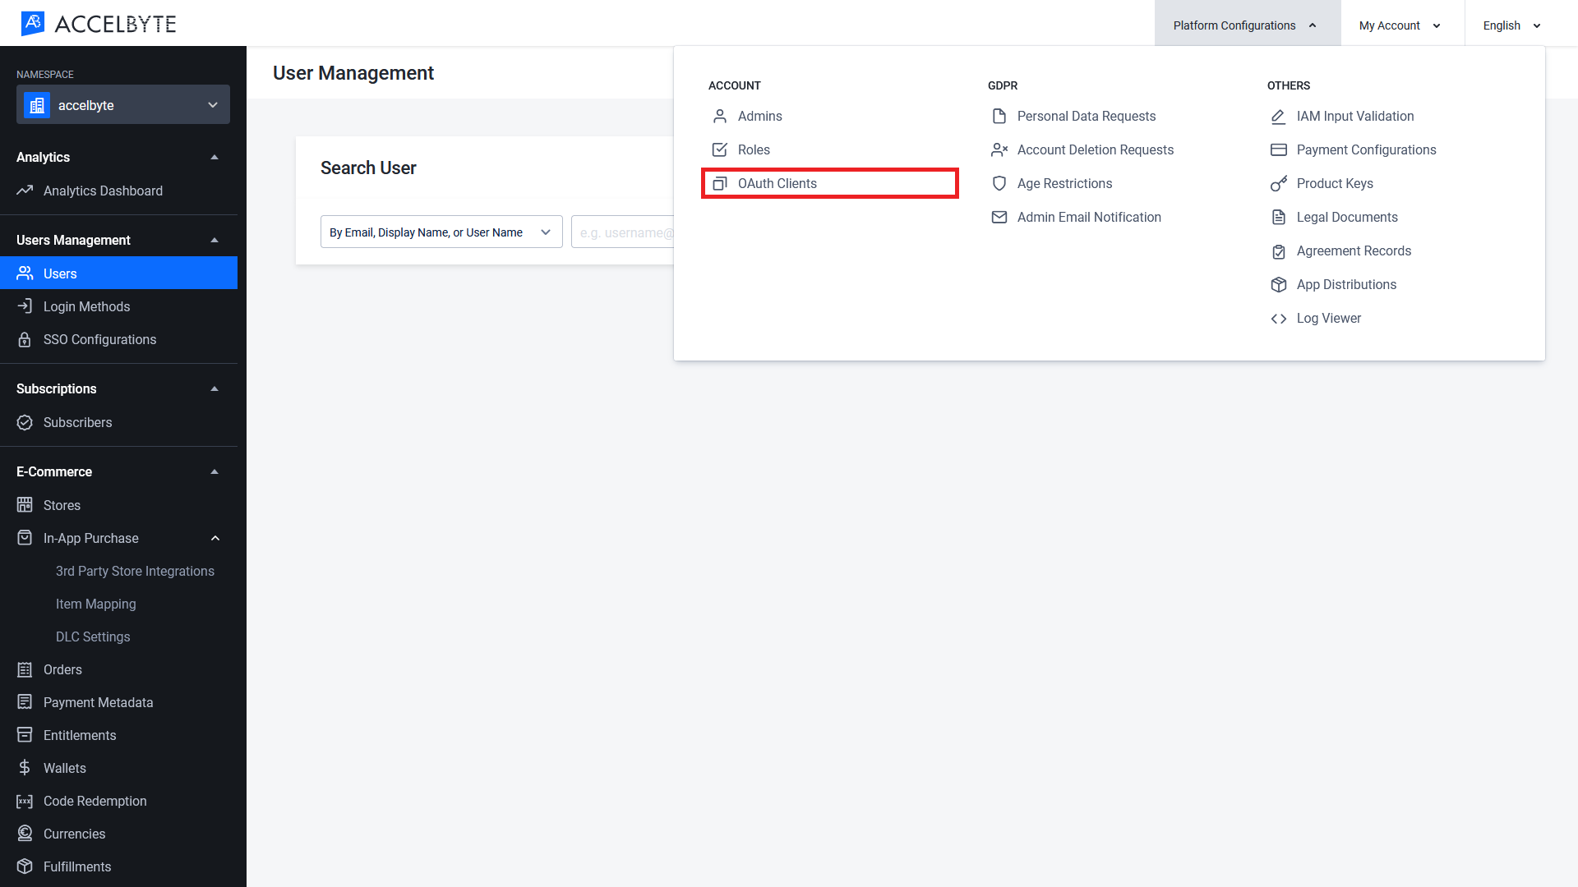
Task: Click the Log Viewer code icon
Action: 1279,317
